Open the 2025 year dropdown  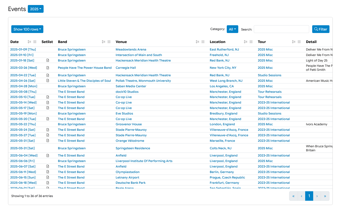tap(36, 9)
